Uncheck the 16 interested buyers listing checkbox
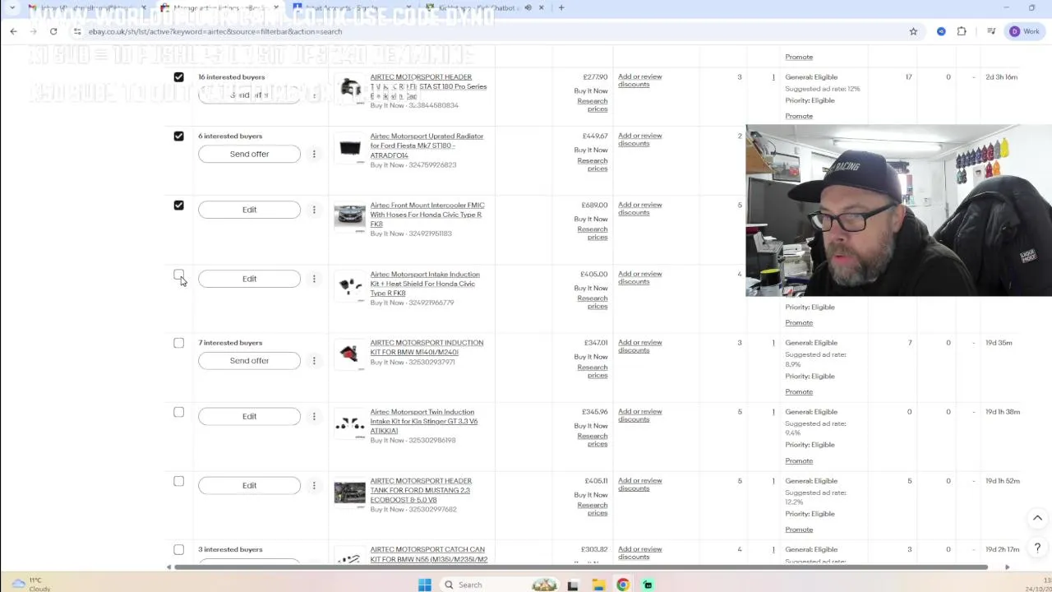 point(178,76)
